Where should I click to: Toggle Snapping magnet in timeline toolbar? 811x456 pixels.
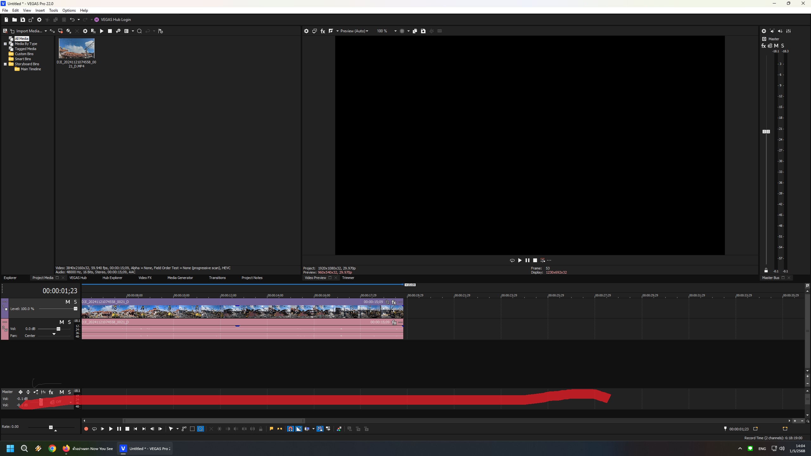(x=290, y=429)
